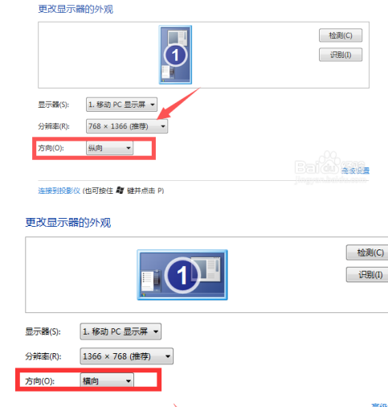Click the 方向(O) label next to 横向
The image size is (388, 407).
pos(39,381)
